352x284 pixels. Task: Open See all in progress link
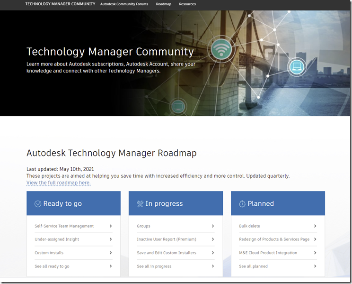tap(154, 266)
